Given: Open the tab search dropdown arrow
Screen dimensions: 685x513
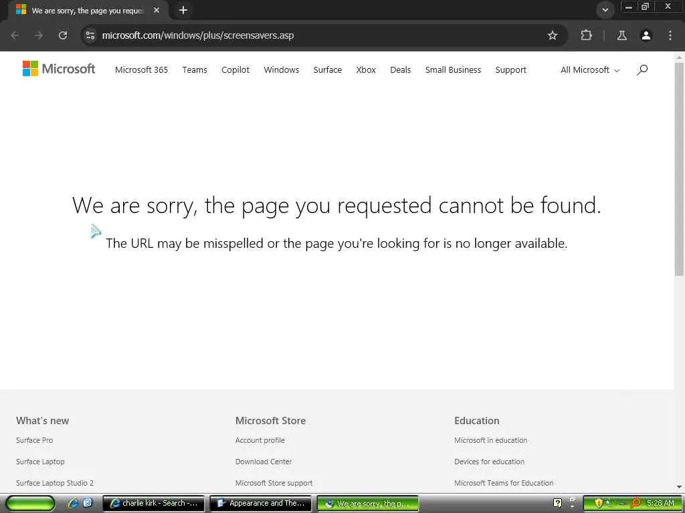Looking at the screenshot, I should [x=605, y=10].
